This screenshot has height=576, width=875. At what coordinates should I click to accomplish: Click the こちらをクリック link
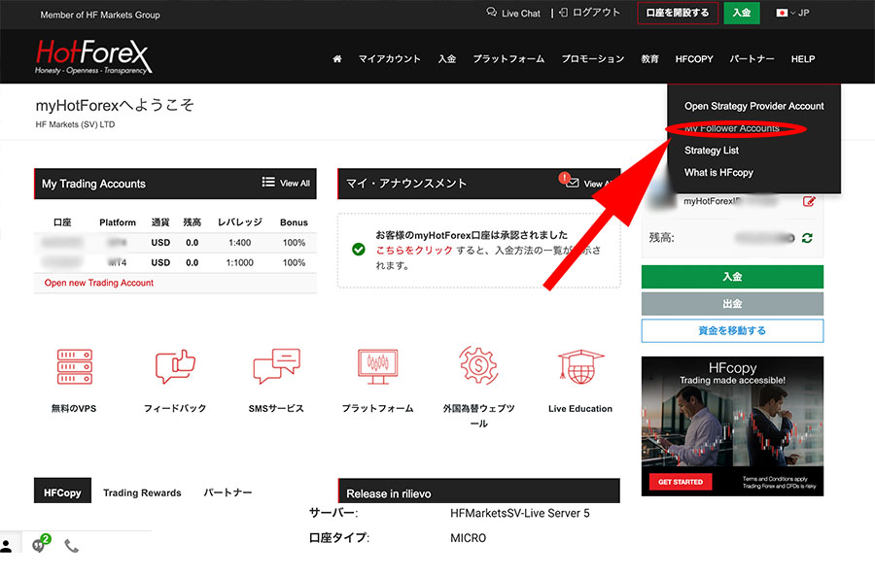point(414,250)
